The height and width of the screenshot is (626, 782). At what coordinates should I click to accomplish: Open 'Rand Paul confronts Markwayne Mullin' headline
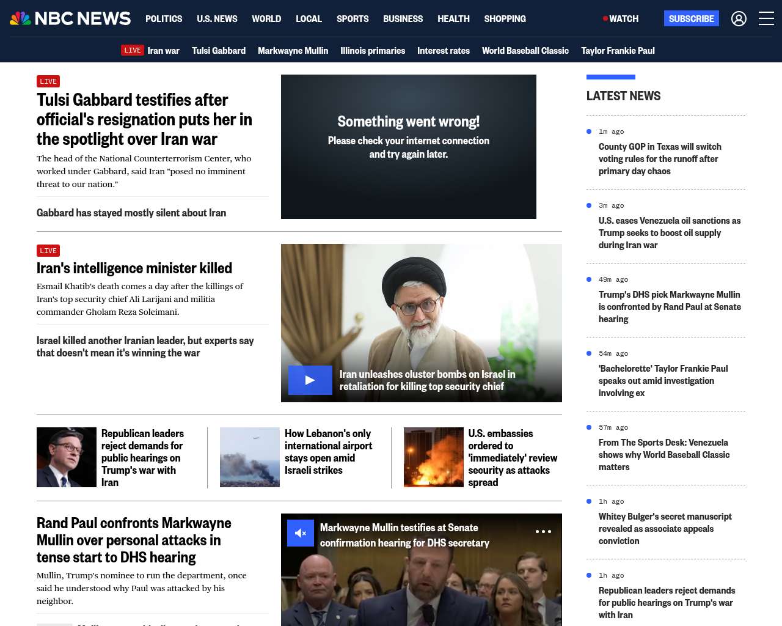pyautogui.click(x=134, y=540)
